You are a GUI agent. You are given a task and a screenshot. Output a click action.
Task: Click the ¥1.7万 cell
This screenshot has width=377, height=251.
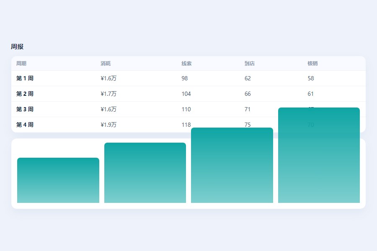tap(108, 94)
